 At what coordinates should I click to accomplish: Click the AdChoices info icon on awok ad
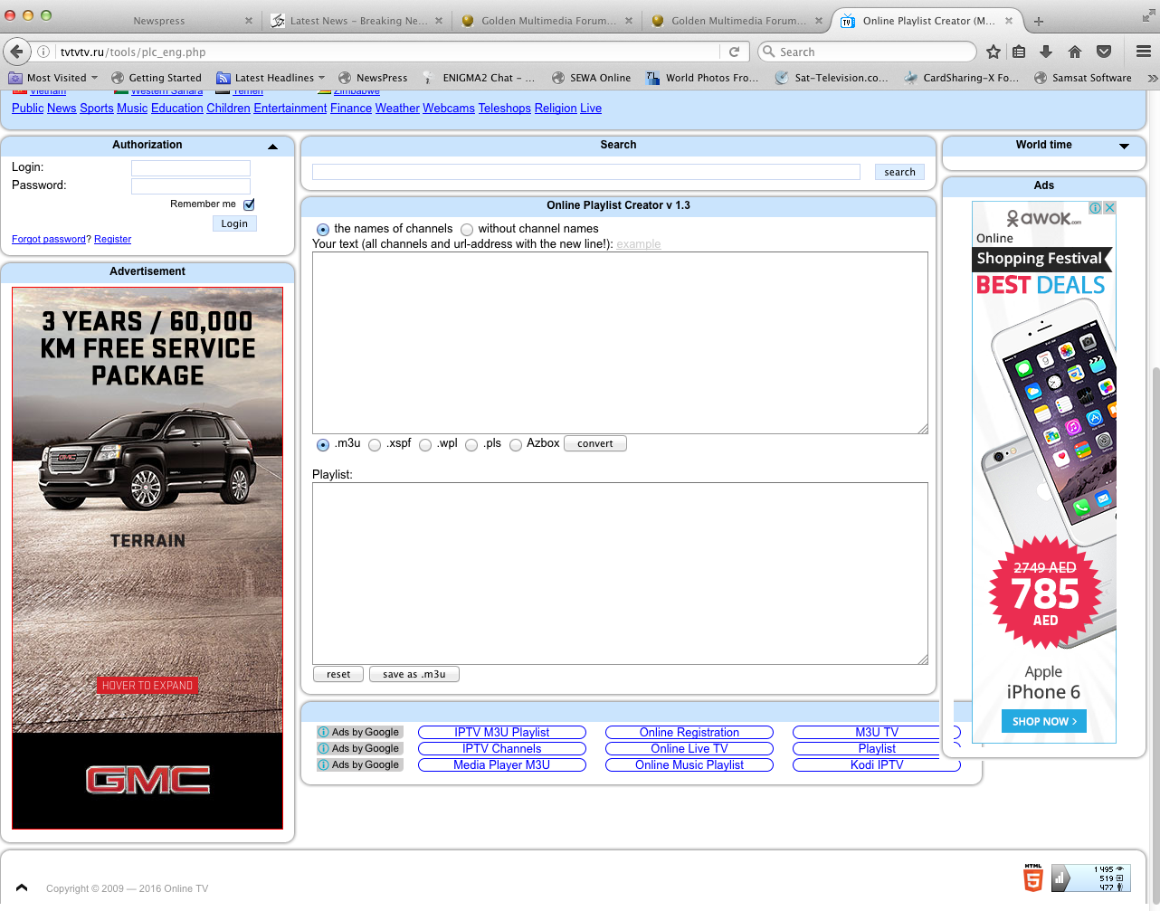(x=1096, y=208)
